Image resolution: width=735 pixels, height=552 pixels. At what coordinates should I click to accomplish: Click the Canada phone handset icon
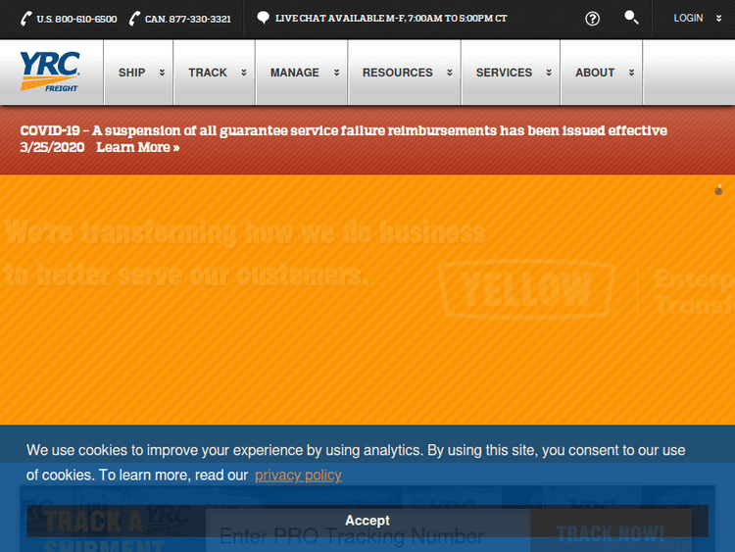134,19
